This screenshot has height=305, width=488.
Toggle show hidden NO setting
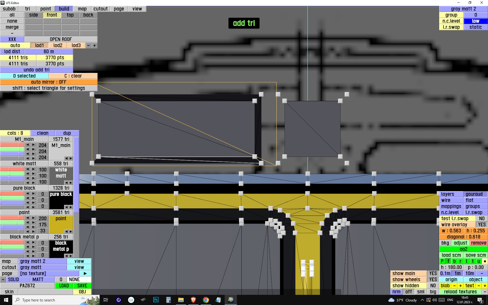click(433, 286)
